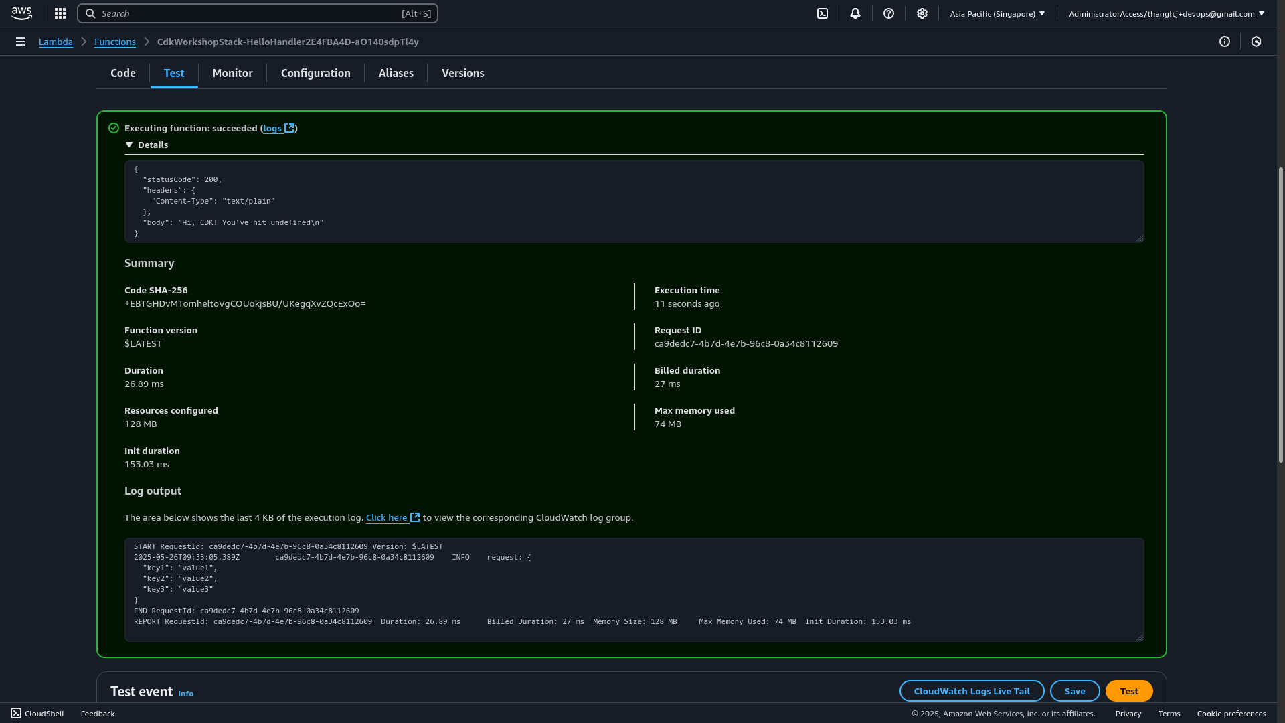
Task: Select the Request ID value
Action: [746, 343]
